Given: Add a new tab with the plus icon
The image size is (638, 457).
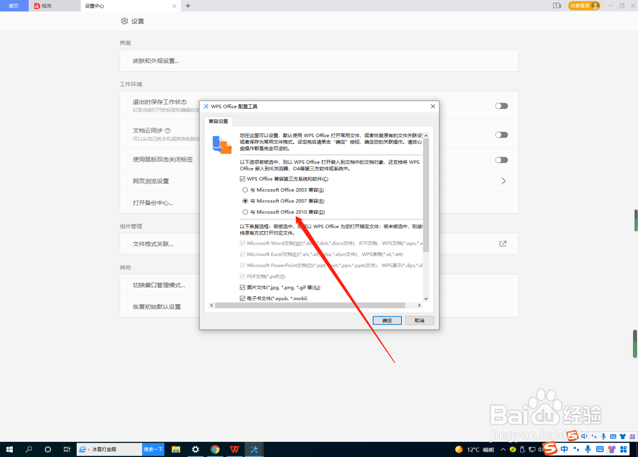Looking at the screenshot, I should click(188, 6).
